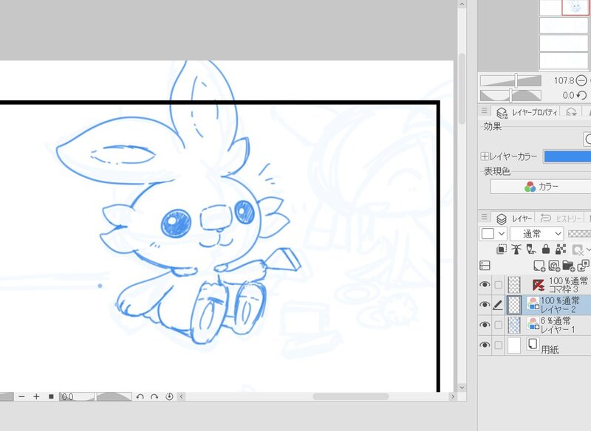Viewport: 591px width, 431px height.
Task: Open page with rabbit thumbnail in page list
Action: [x=575, y=7]
